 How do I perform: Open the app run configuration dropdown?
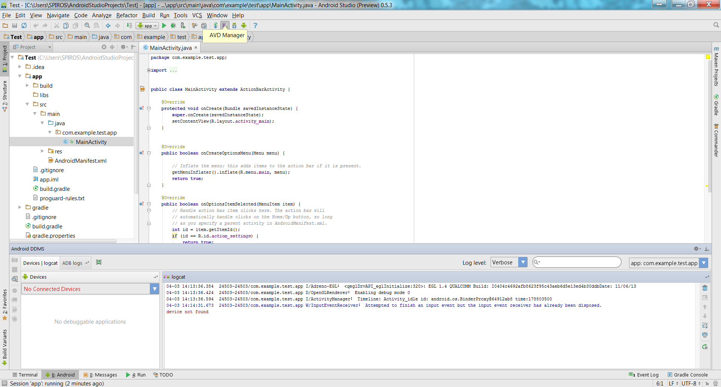147,25
